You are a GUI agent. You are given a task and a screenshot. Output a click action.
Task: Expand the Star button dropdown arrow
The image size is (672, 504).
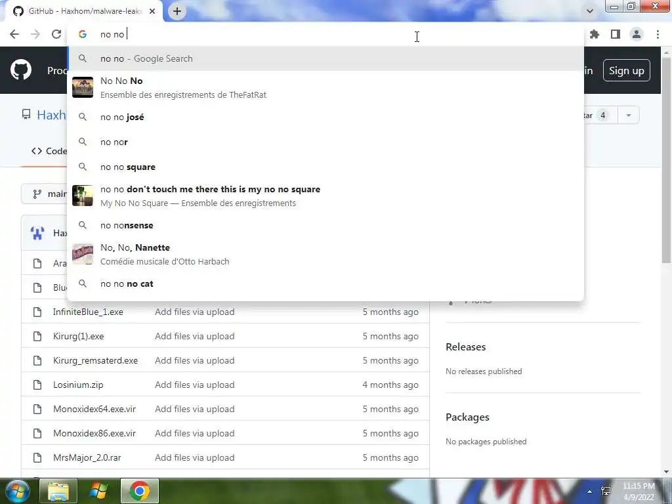click(x=629, y=115)
